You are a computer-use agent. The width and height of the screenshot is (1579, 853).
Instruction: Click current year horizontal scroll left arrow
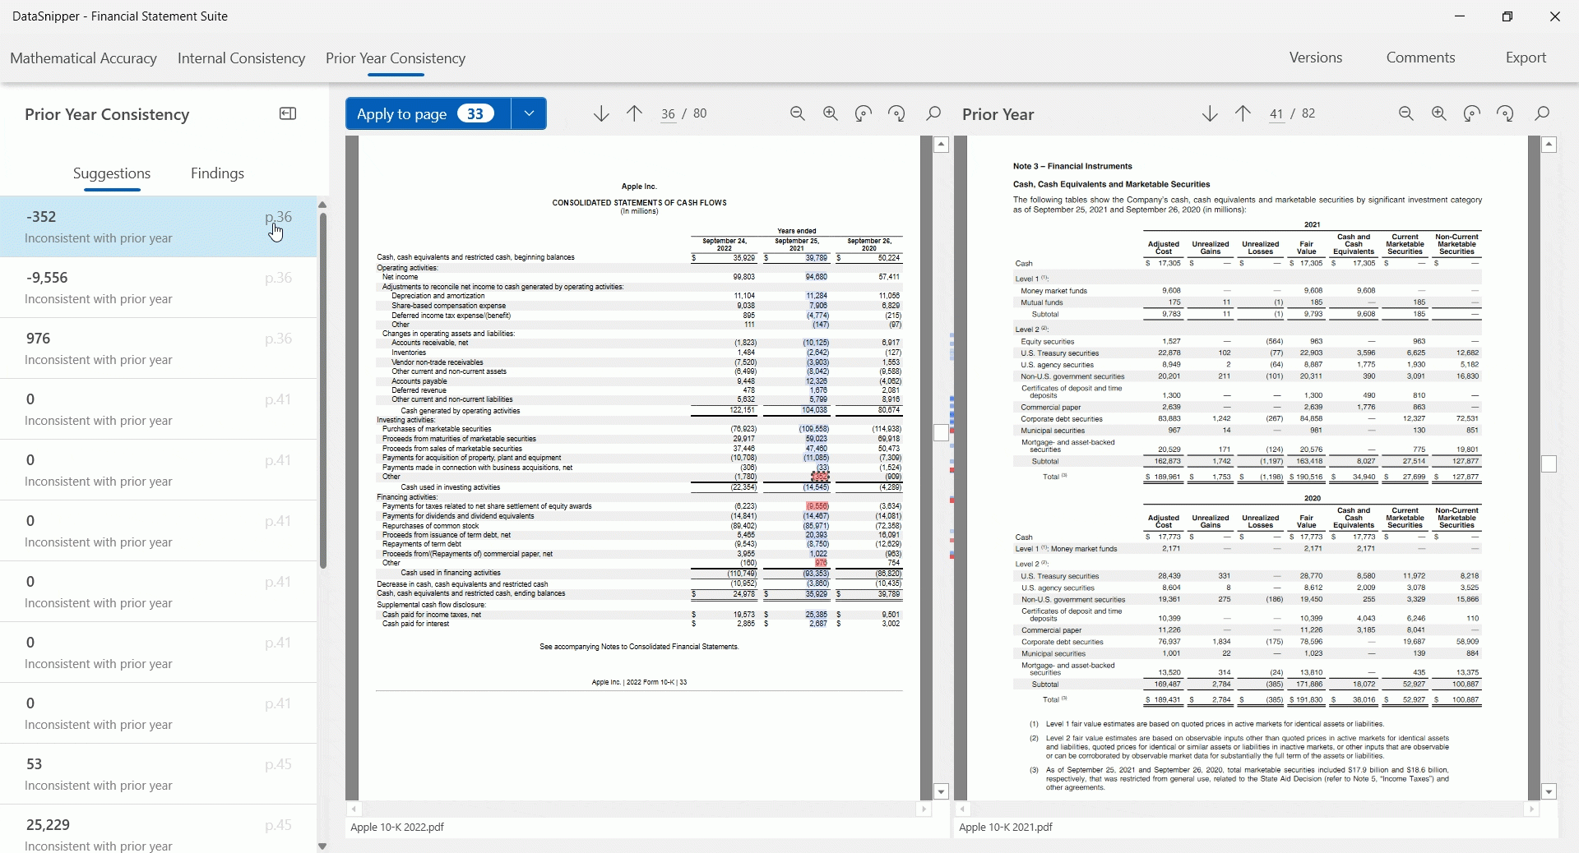pyautogui.click(x=354, y=809)
